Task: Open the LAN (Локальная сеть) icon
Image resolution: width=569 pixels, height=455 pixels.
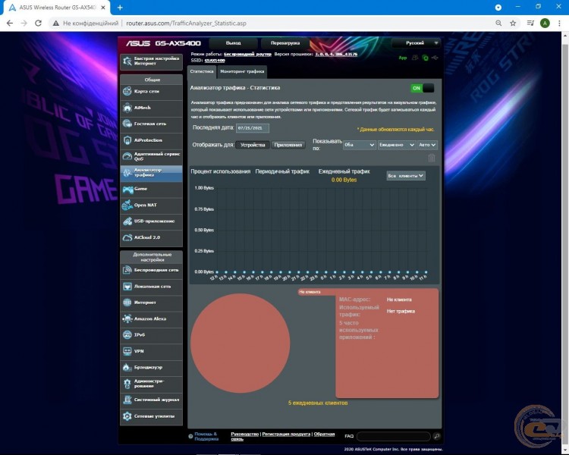Action: (127, 287)
